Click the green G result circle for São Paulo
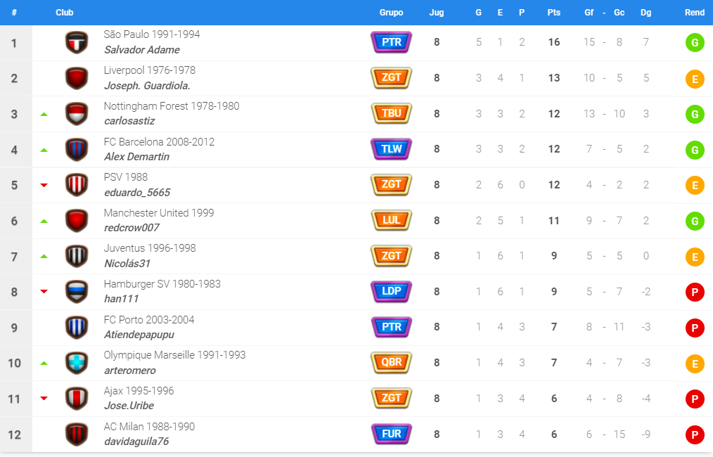713x457 pixels. (x=694, y=43)
